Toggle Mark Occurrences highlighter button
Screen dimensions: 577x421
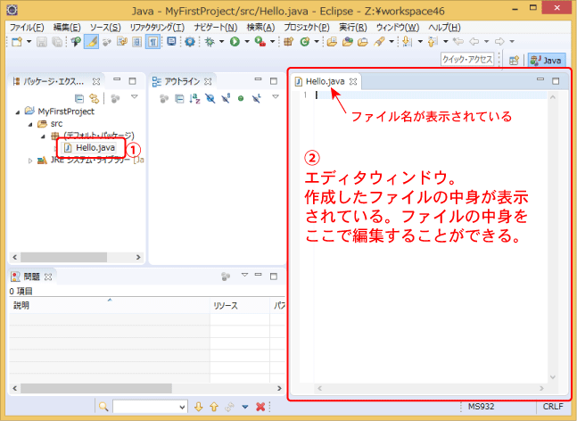click(x=91, y=42)
